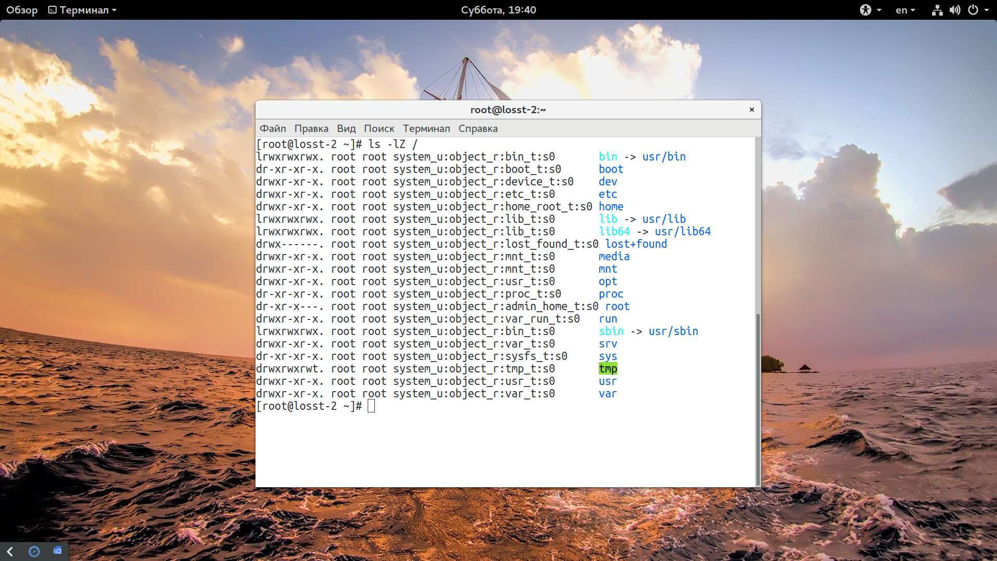Open the calendar via 'Суббота, 19:40' clock

(x=498, y=10)
